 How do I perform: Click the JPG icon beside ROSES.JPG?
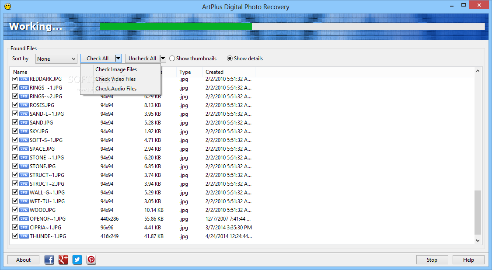[24, 105]
